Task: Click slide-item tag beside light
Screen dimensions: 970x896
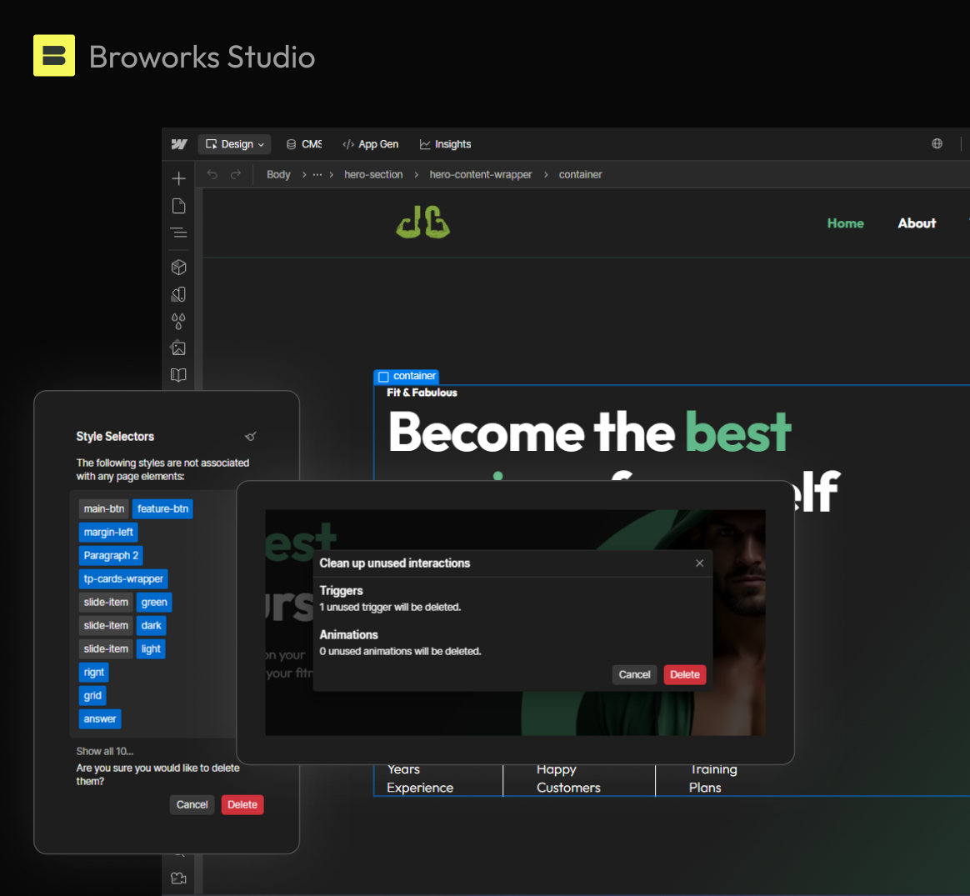Action: (106, 649)
